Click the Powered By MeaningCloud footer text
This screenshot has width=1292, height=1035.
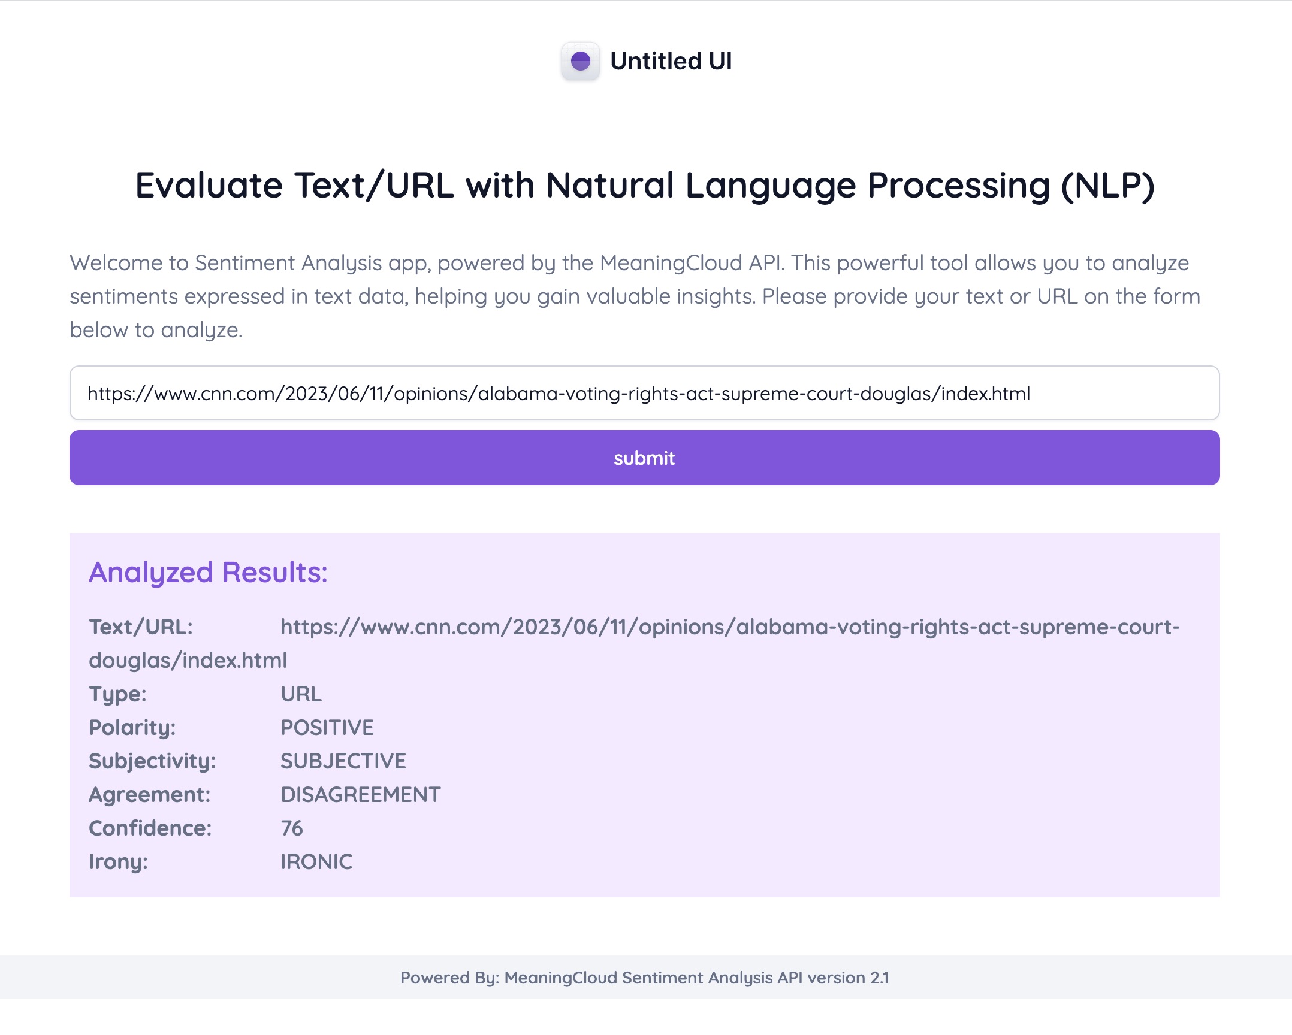tap(644, 978)
